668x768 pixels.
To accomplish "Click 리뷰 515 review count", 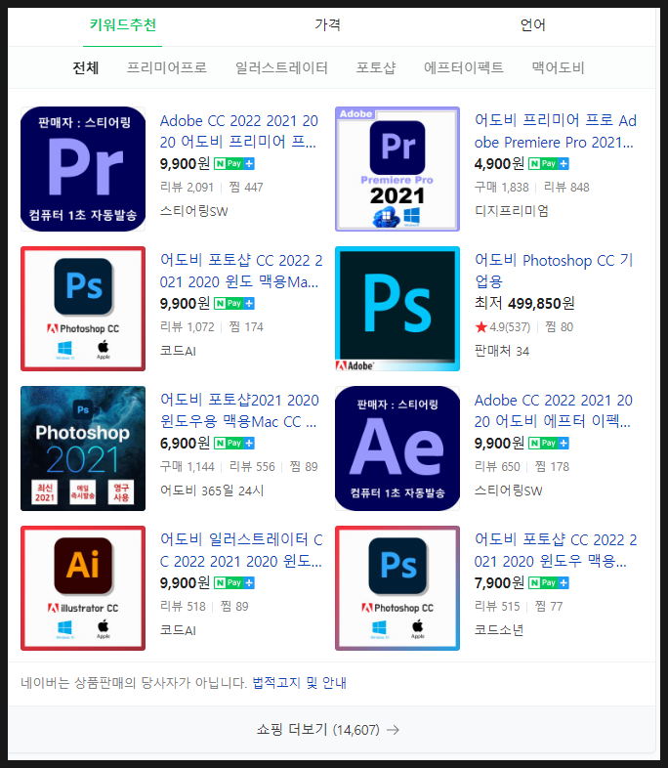I will pyautogui.click(x=497, y=606).
